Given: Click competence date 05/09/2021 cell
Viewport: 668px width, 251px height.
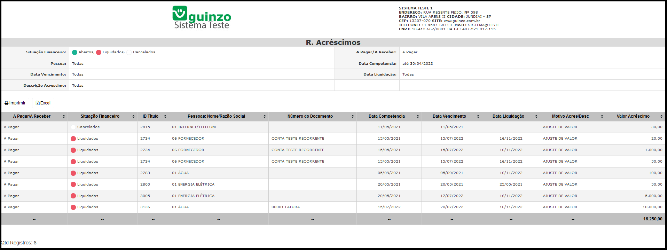Looking at the screenshot, I should point(389,173).
